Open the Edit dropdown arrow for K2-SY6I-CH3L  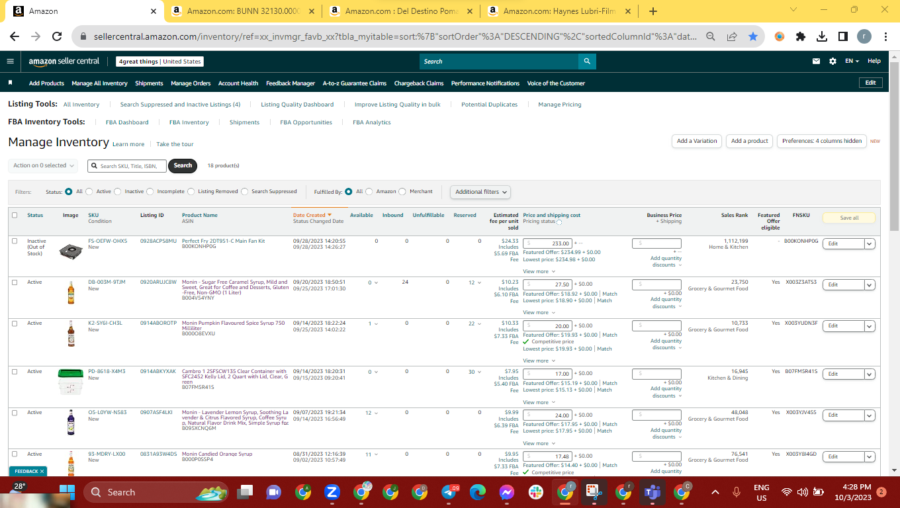(x=870, y=325)
